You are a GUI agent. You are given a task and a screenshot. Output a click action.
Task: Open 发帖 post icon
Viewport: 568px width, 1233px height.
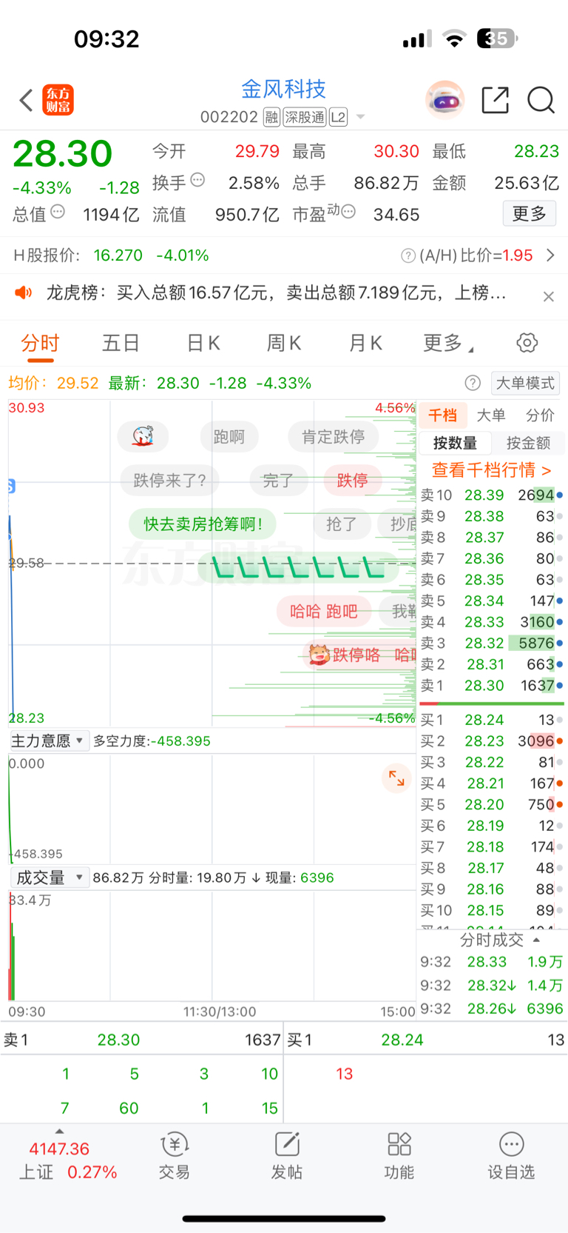[287, 1157]
